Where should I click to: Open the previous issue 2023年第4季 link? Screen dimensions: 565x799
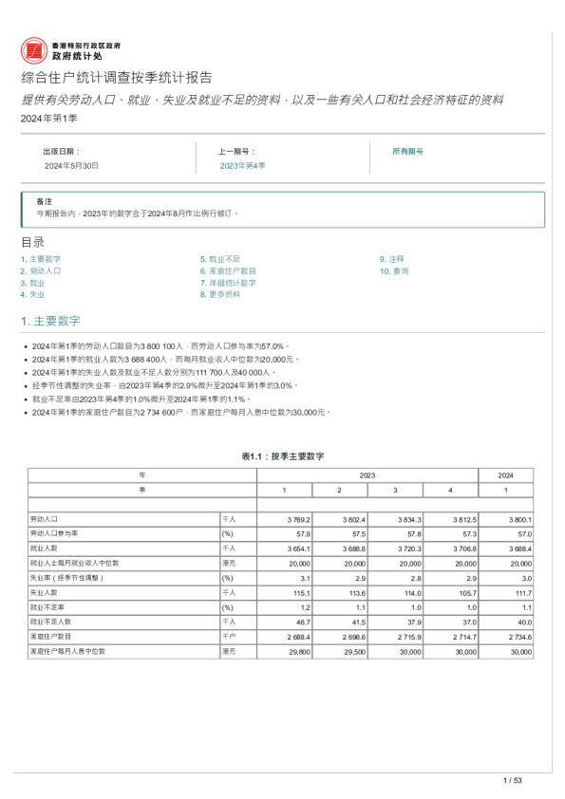pos(243,166)
